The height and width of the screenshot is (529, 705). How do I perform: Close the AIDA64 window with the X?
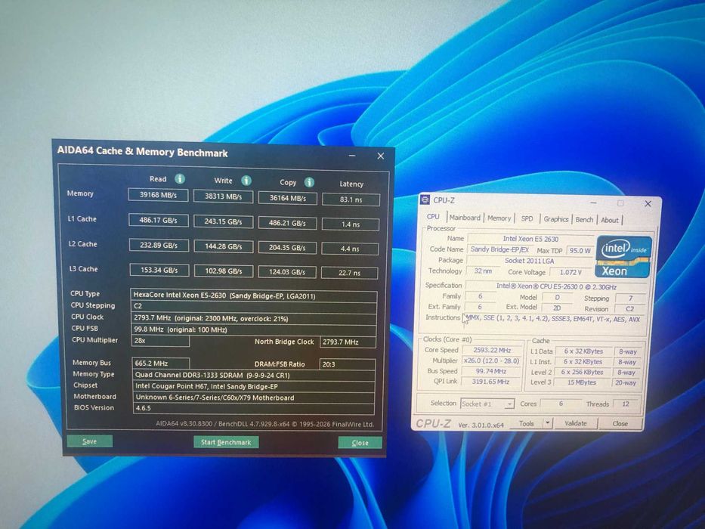(x=381, y=156)
